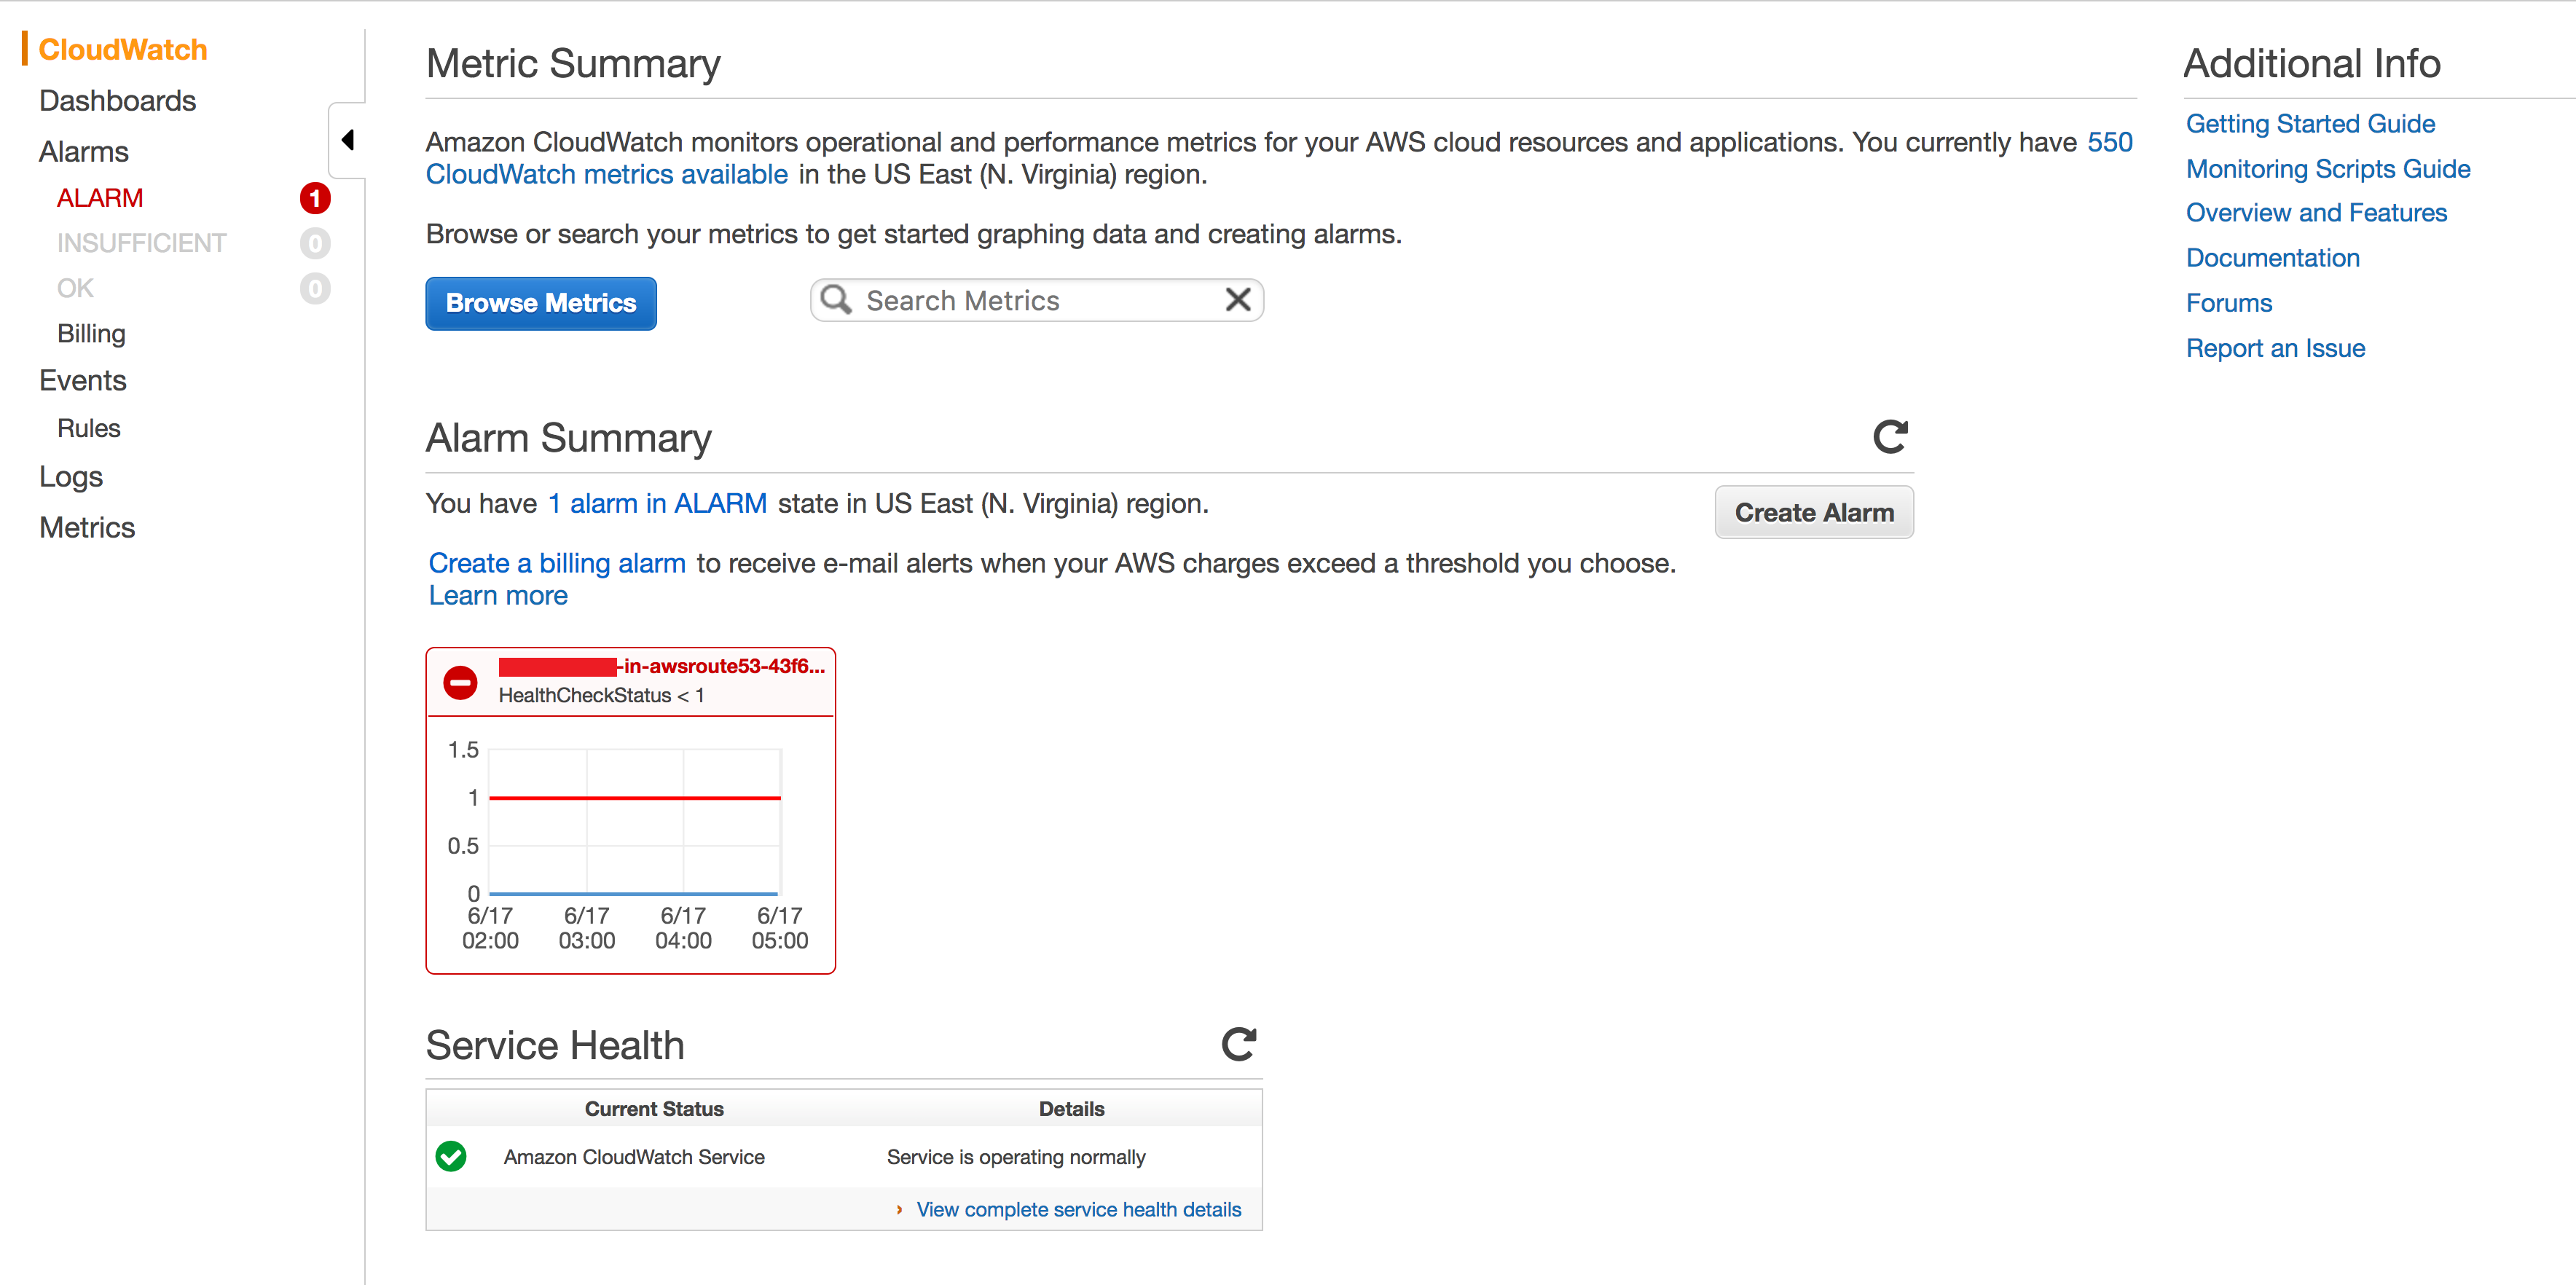The image size is (2576, 1285).
Task: Click the 'HealthCheckStatus < 1' text
Action: [601, 695]
